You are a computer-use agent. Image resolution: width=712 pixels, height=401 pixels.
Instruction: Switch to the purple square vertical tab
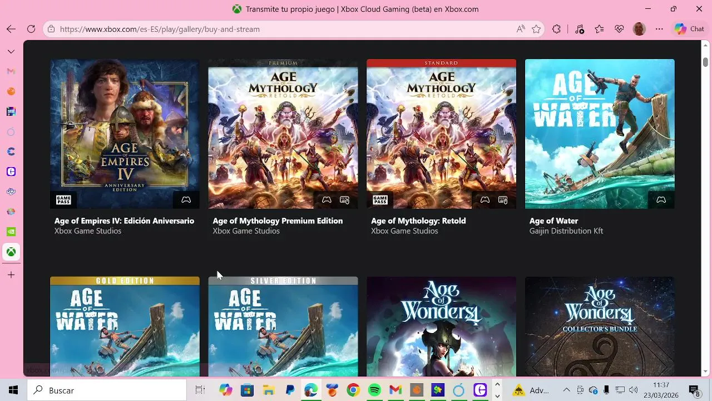[11, 172]
